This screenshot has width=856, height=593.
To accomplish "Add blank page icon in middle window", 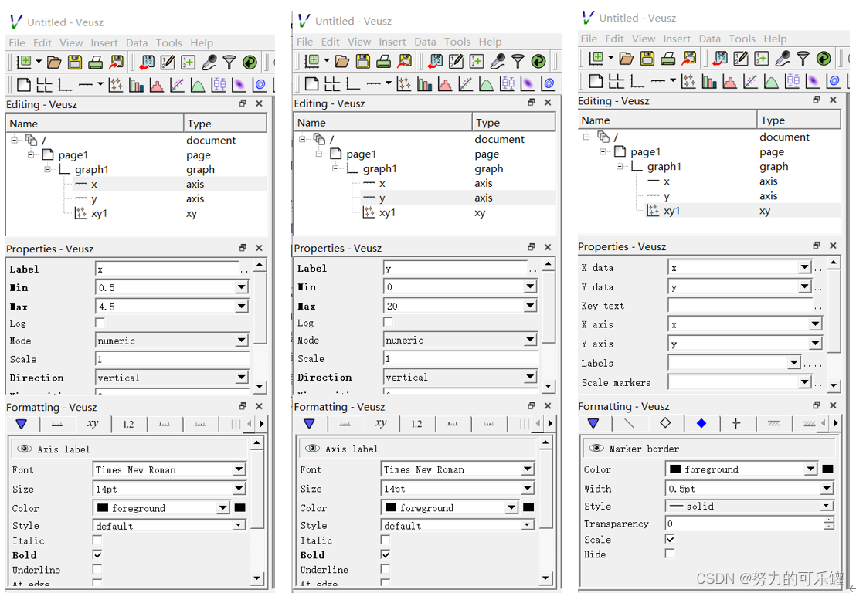I will pyautogui.click(x=311, y=84).
